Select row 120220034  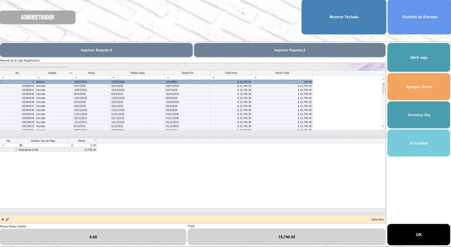pos(156,118)
